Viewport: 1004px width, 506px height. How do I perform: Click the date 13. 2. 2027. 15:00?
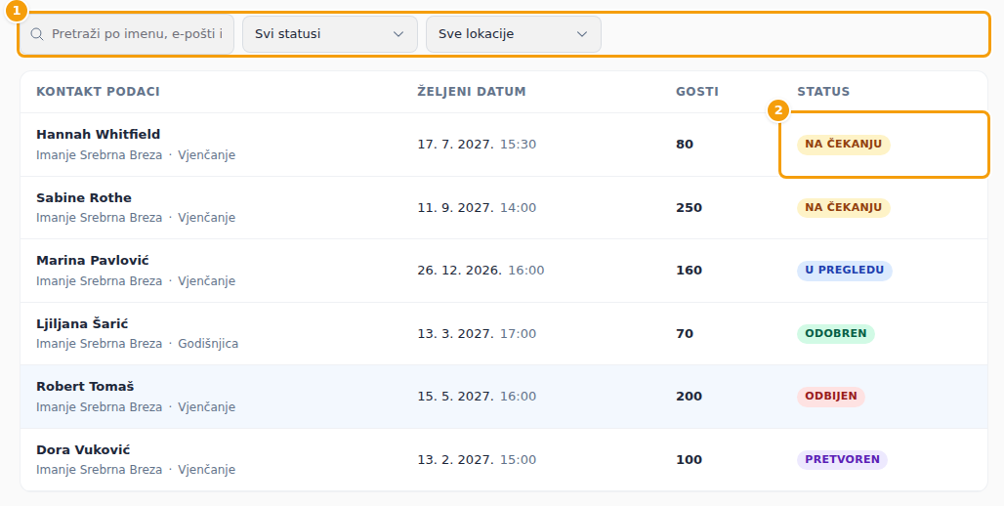[x=477, y=460]
